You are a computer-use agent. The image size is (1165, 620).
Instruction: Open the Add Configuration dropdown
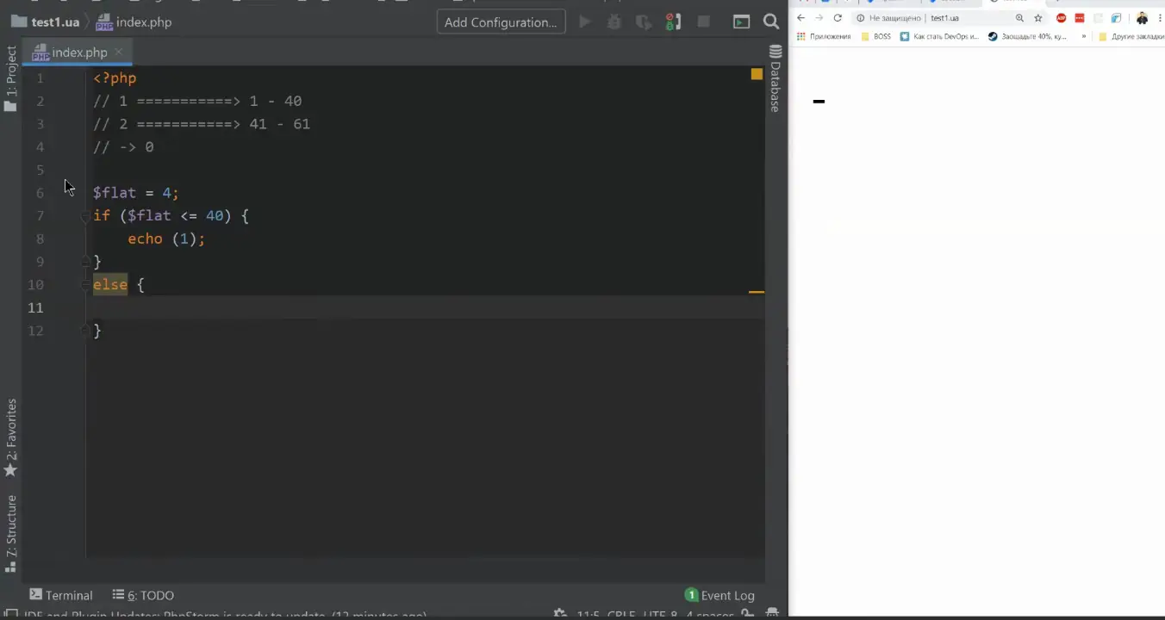pos(501,22)
